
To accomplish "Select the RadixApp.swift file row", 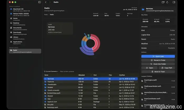I will 91,107.
